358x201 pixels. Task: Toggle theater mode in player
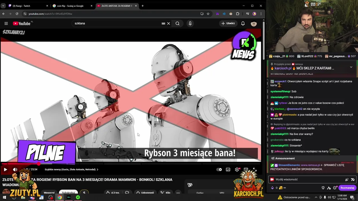pos(246,169)
